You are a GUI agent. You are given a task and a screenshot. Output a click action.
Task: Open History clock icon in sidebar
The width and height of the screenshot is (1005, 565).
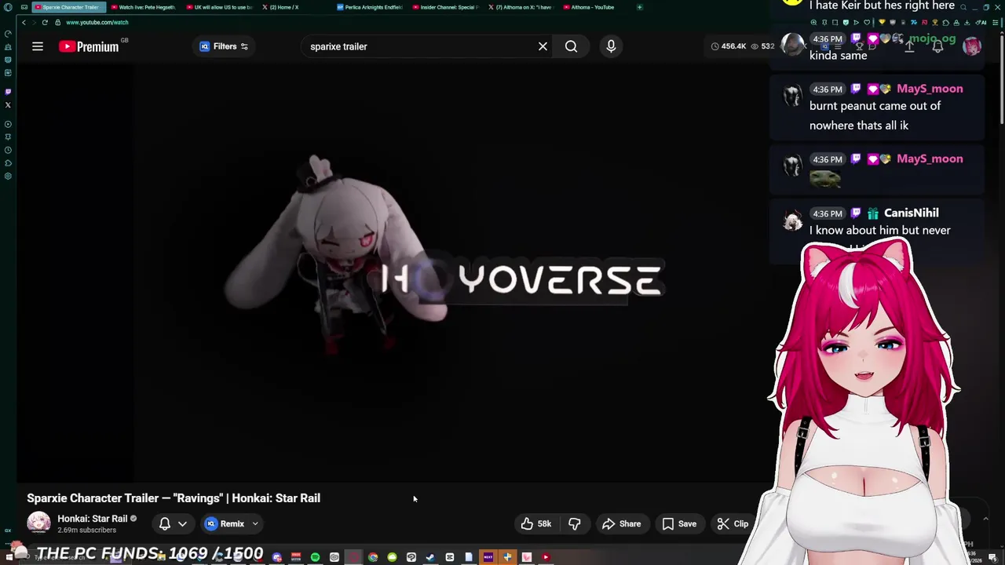pos(8,150)
